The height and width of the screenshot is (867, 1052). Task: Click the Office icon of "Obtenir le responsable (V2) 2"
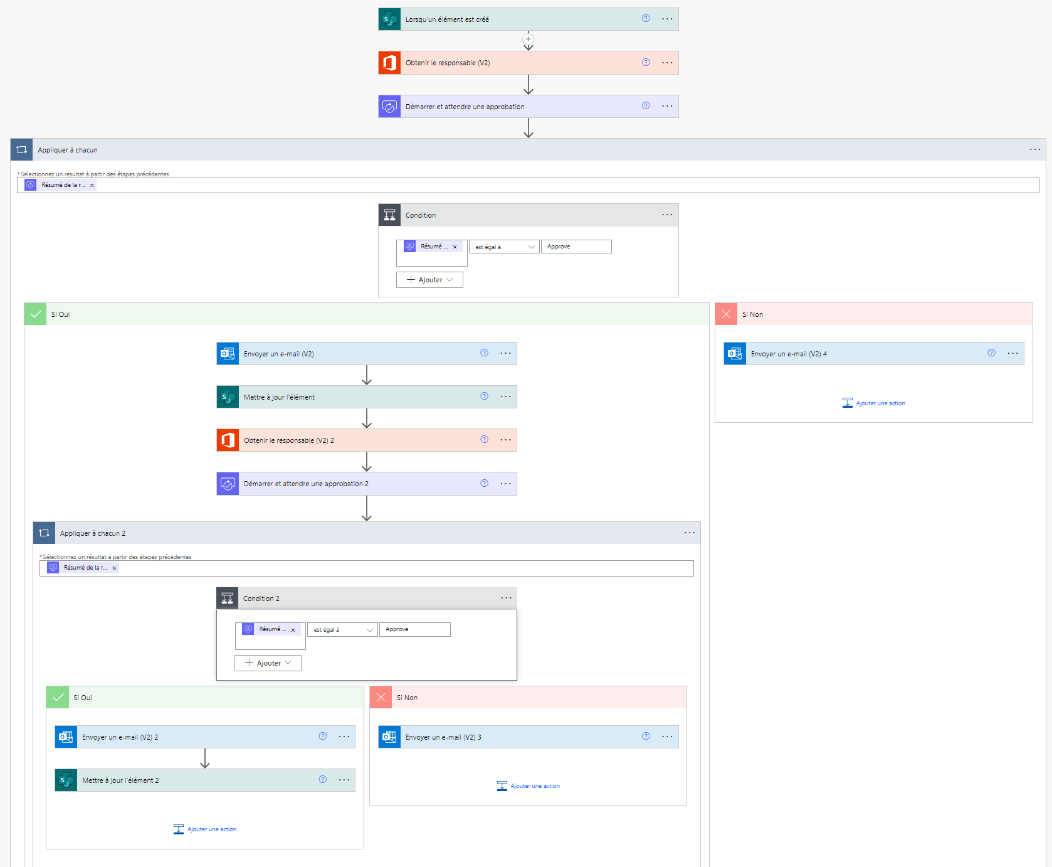tap(228, 440)
